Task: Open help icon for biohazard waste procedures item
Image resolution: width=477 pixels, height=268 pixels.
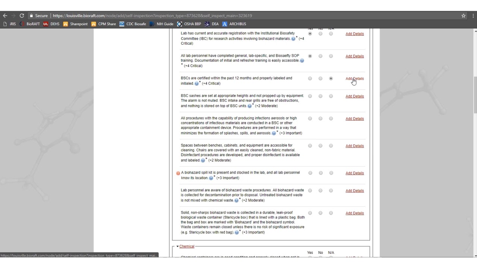Action: [x=237, y=200]
